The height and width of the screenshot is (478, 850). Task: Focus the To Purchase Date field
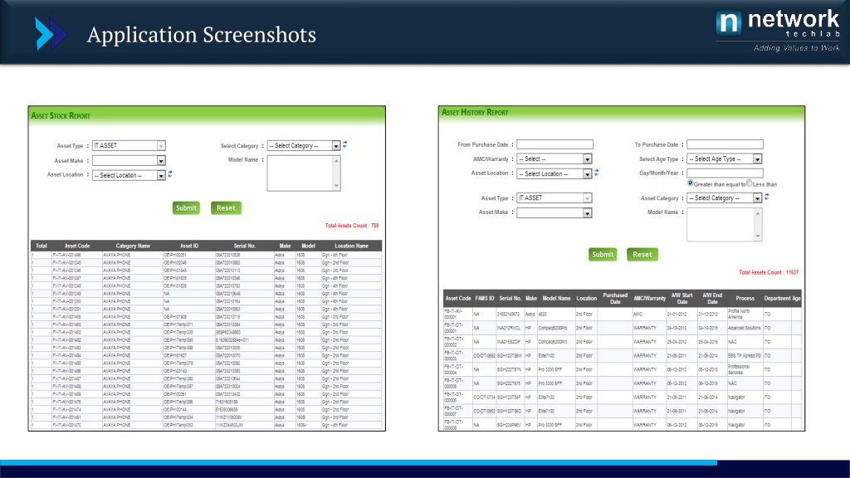coord(725,144)
